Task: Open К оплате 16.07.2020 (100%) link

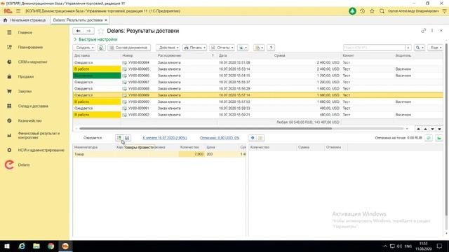Action: [x=165, y=138]
